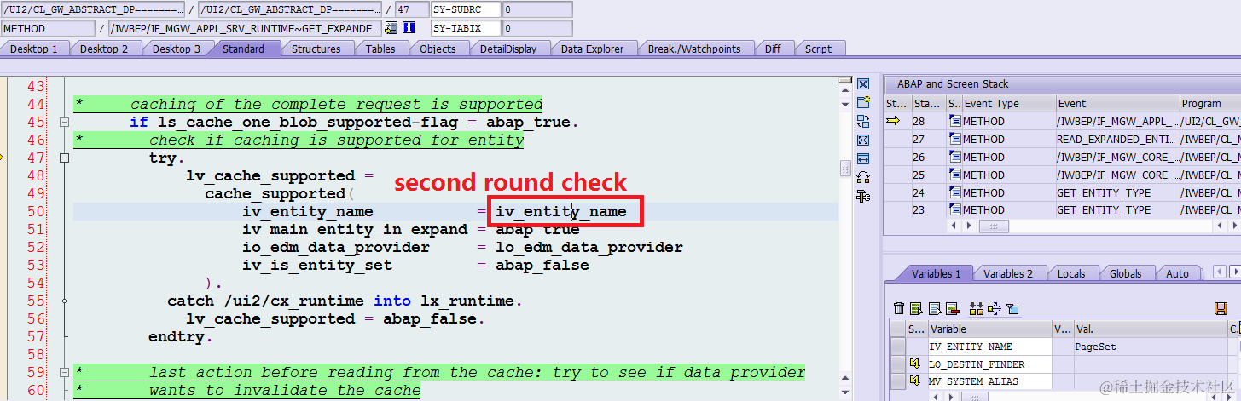The width and height of the screenshot is (1241, 401).
Task: Click the Event Type column header in stack
Action: pos(1008,103)
